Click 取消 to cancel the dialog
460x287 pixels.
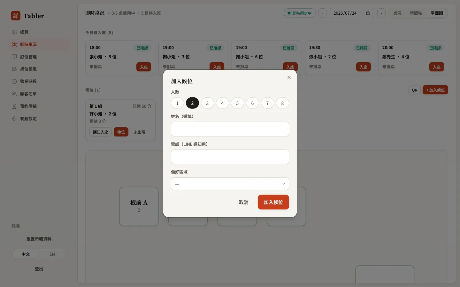243,202
